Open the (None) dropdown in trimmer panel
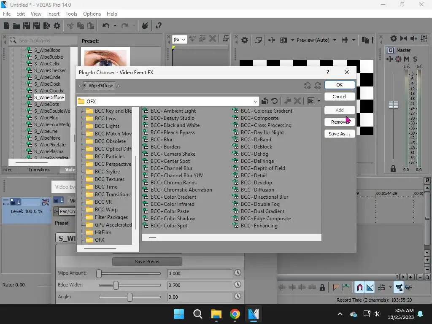Screen dimensions: 432x324 [x=180, y=40]
